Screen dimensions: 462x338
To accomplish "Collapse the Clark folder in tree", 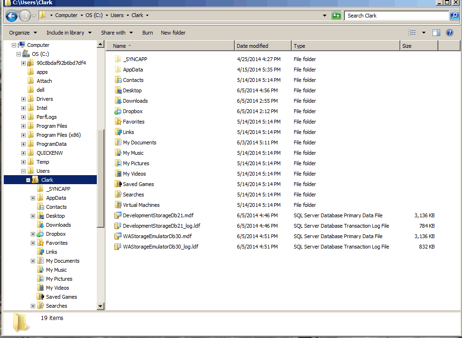I will [28, 180].
